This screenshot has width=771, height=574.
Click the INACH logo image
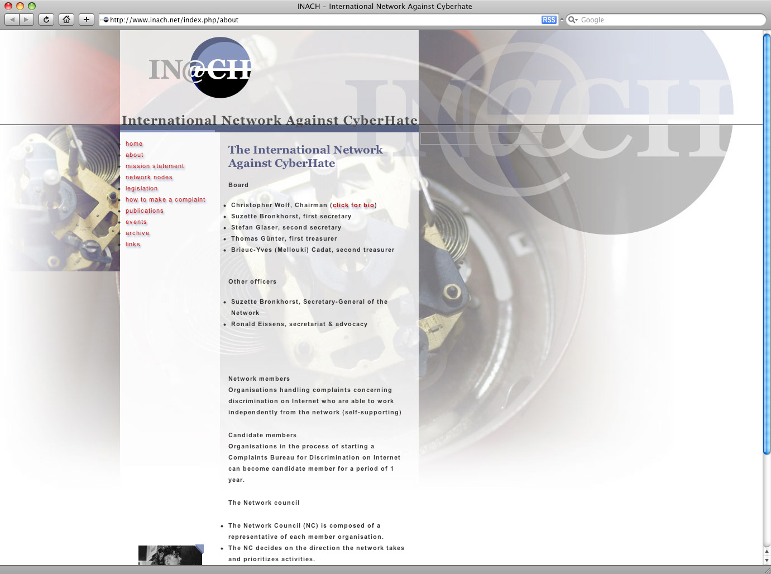click(201, 69)
